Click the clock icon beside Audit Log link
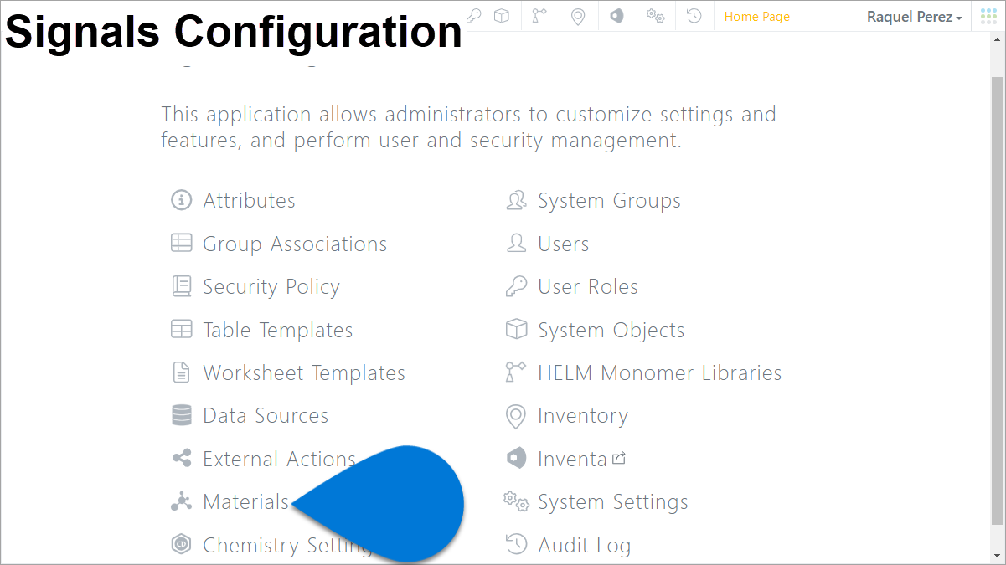Screen dimensions: 1006x565 pos(516,545)
